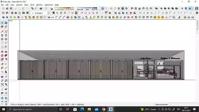Click the Print model icon
Image resolution: width=199 pixels, height=112 pixels.
tap(41, 9)
